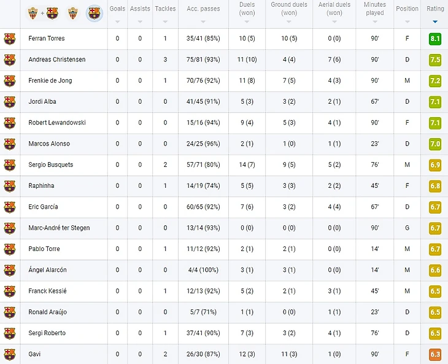Select the crest in Marc-André ter Stegen's row
The width and height of the screenshot is (448, 364).
tap(10, 228)
